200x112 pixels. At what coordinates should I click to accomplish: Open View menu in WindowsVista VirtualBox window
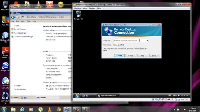(x=85, y=8)
